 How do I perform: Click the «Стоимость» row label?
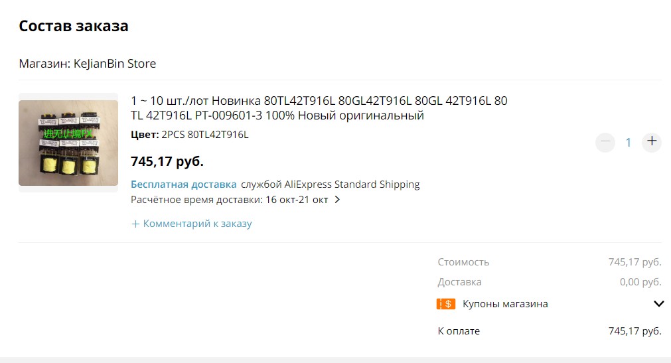click(463, 262)
